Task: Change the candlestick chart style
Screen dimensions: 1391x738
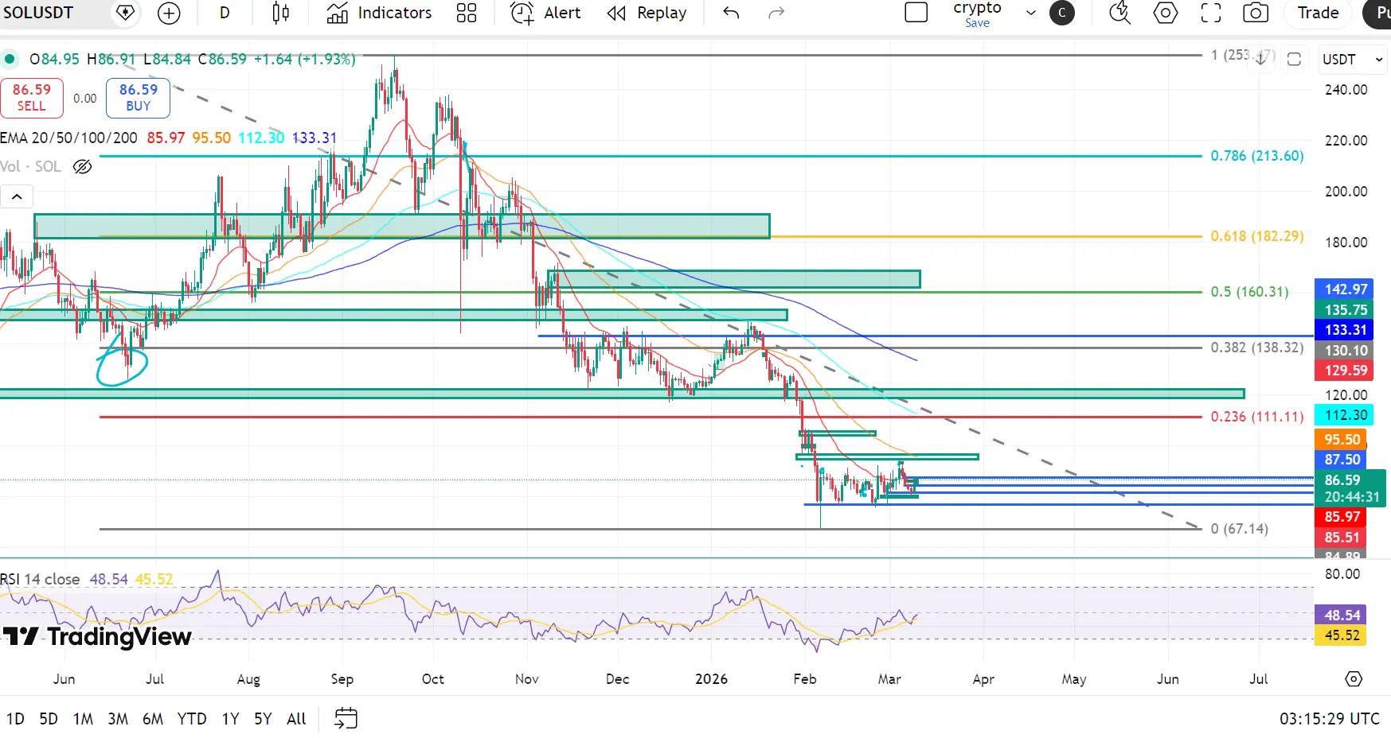Action: [281, 13]
